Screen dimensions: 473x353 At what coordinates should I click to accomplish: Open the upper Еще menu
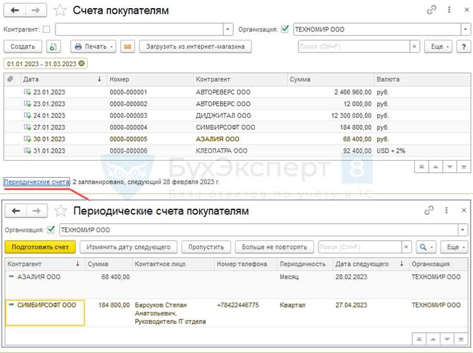point(438,47)
